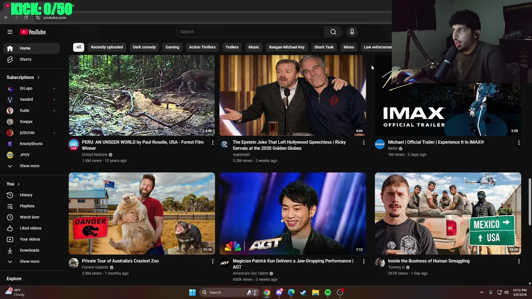
Task: Open Liked videos in the sidebar
Action: [x=32, y=228]
